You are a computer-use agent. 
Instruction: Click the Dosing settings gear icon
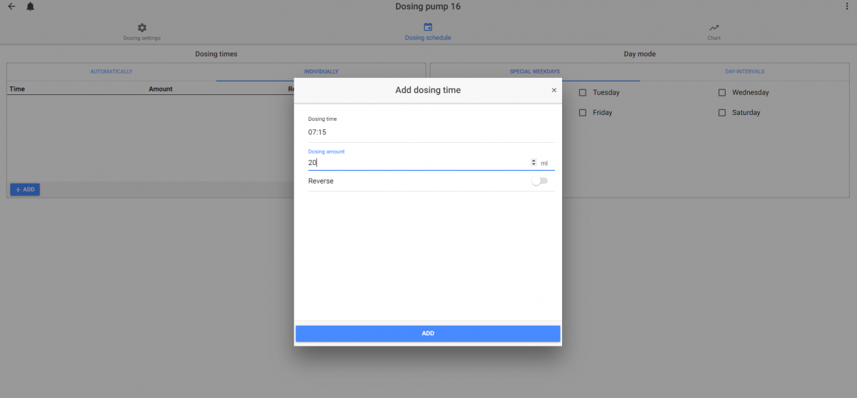pos(142,27)
